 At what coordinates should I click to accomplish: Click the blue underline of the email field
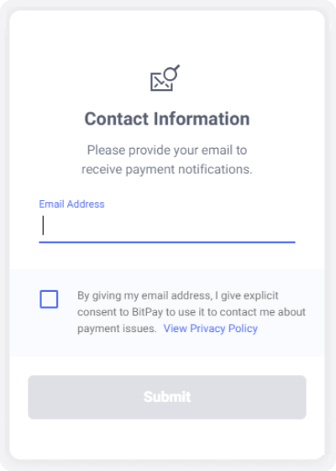coord(167,242)
